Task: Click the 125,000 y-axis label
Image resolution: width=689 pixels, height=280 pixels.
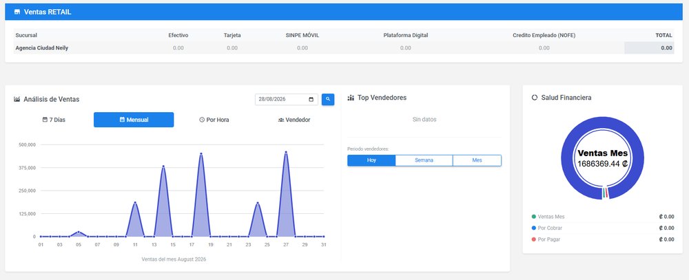Action: [28, 214]
